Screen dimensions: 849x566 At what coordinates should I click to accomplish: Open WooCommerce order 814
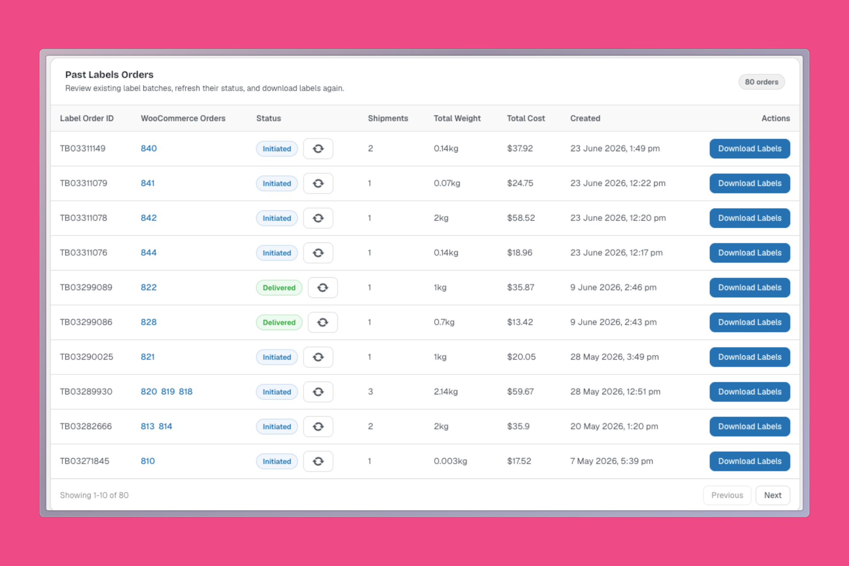click(165, 426)
